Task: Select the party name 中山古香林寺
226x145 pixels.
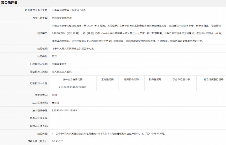Action: coord(59,64)
